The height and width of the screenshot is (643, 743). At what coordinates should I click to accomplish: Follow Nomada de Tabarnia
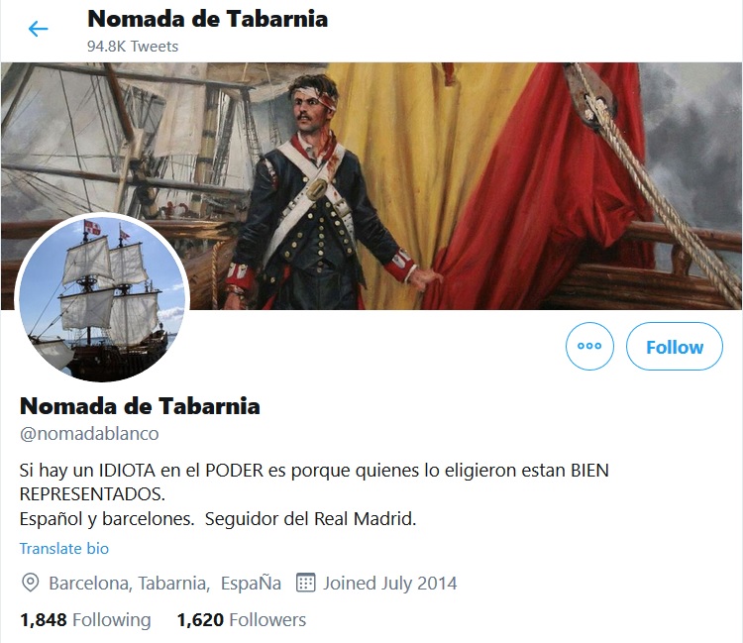click(675, 346)
